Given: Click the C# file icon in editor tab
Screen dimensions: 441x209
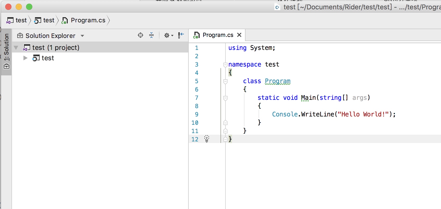Looking at the screenshot, I should click(x=196, y=35).
